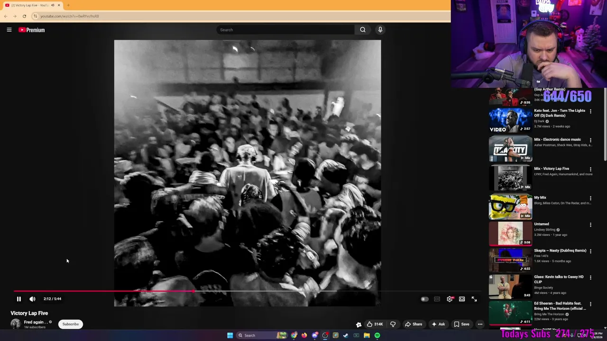Open a new browser tab
This screenshot has height=341, width=607.
click(x=68, y=5)
